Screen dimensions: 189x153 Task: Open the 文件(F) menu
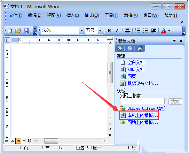(15, 15)
